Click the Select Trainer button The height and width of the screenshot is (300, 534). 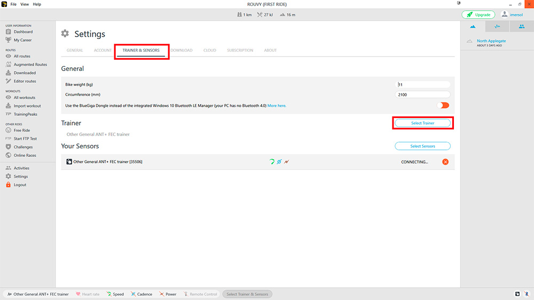[x=422, y=123]
